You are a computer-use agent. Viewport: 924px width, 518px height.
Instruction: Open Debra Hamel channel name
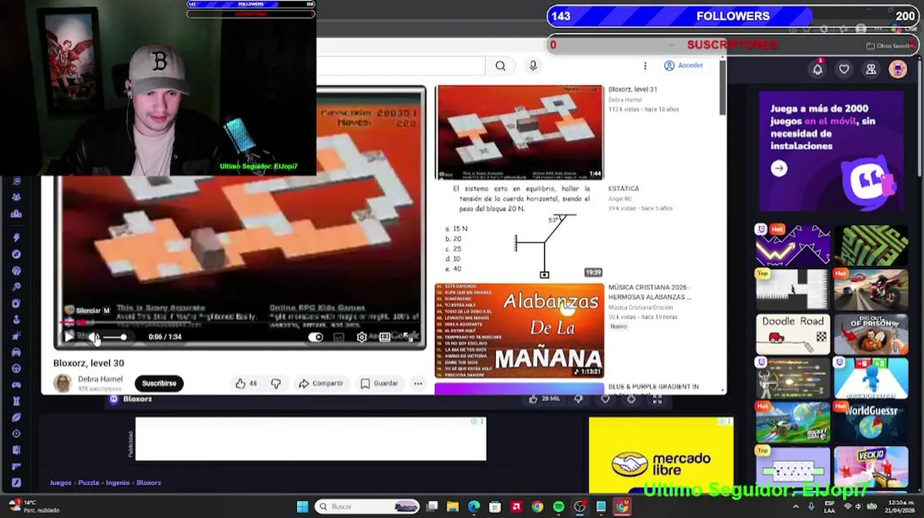point(100,379)
